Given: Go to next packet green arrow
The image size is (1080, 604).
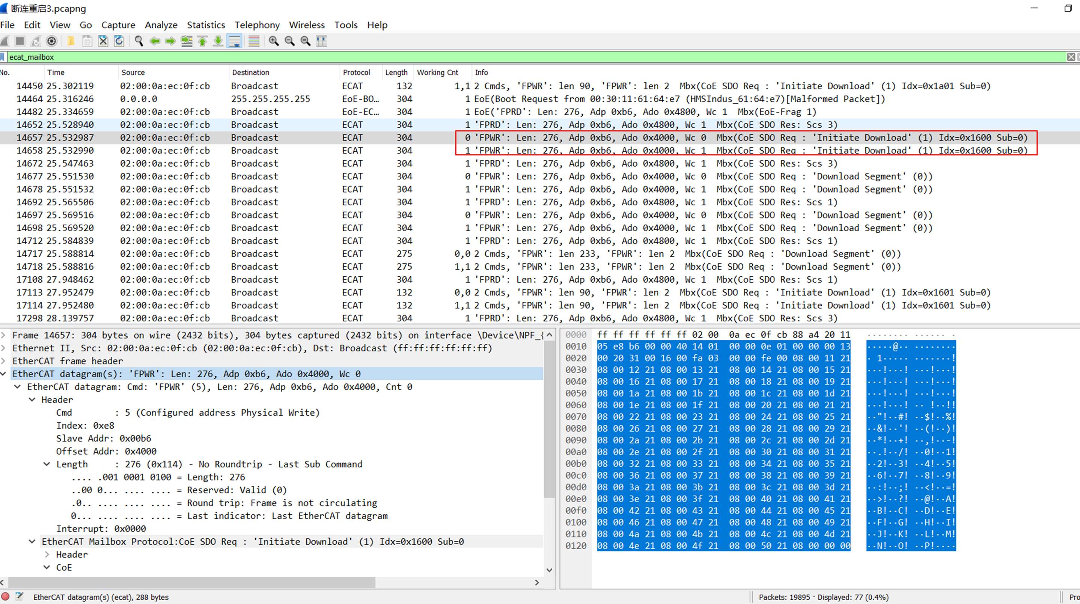Looking at the screenshot, I should (170, 41).
